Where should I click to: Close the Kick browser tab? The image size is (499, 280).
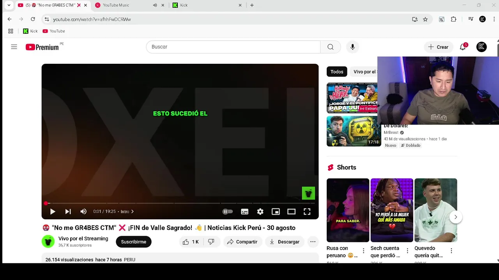click(x=240, y=5)
